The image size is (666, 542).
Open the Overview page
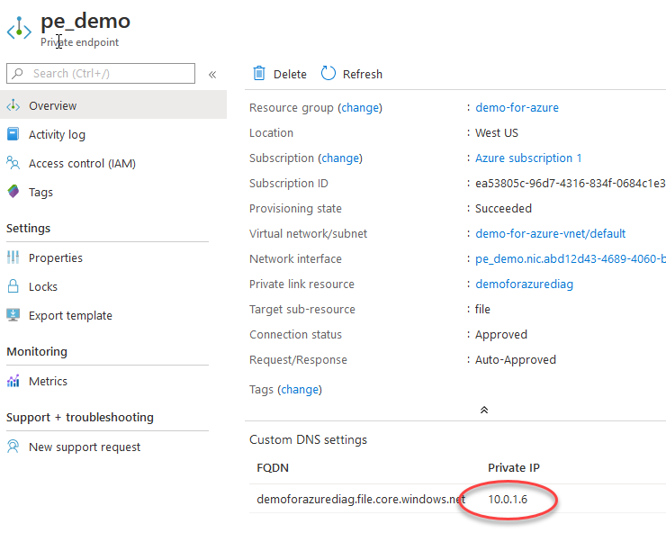113,105
